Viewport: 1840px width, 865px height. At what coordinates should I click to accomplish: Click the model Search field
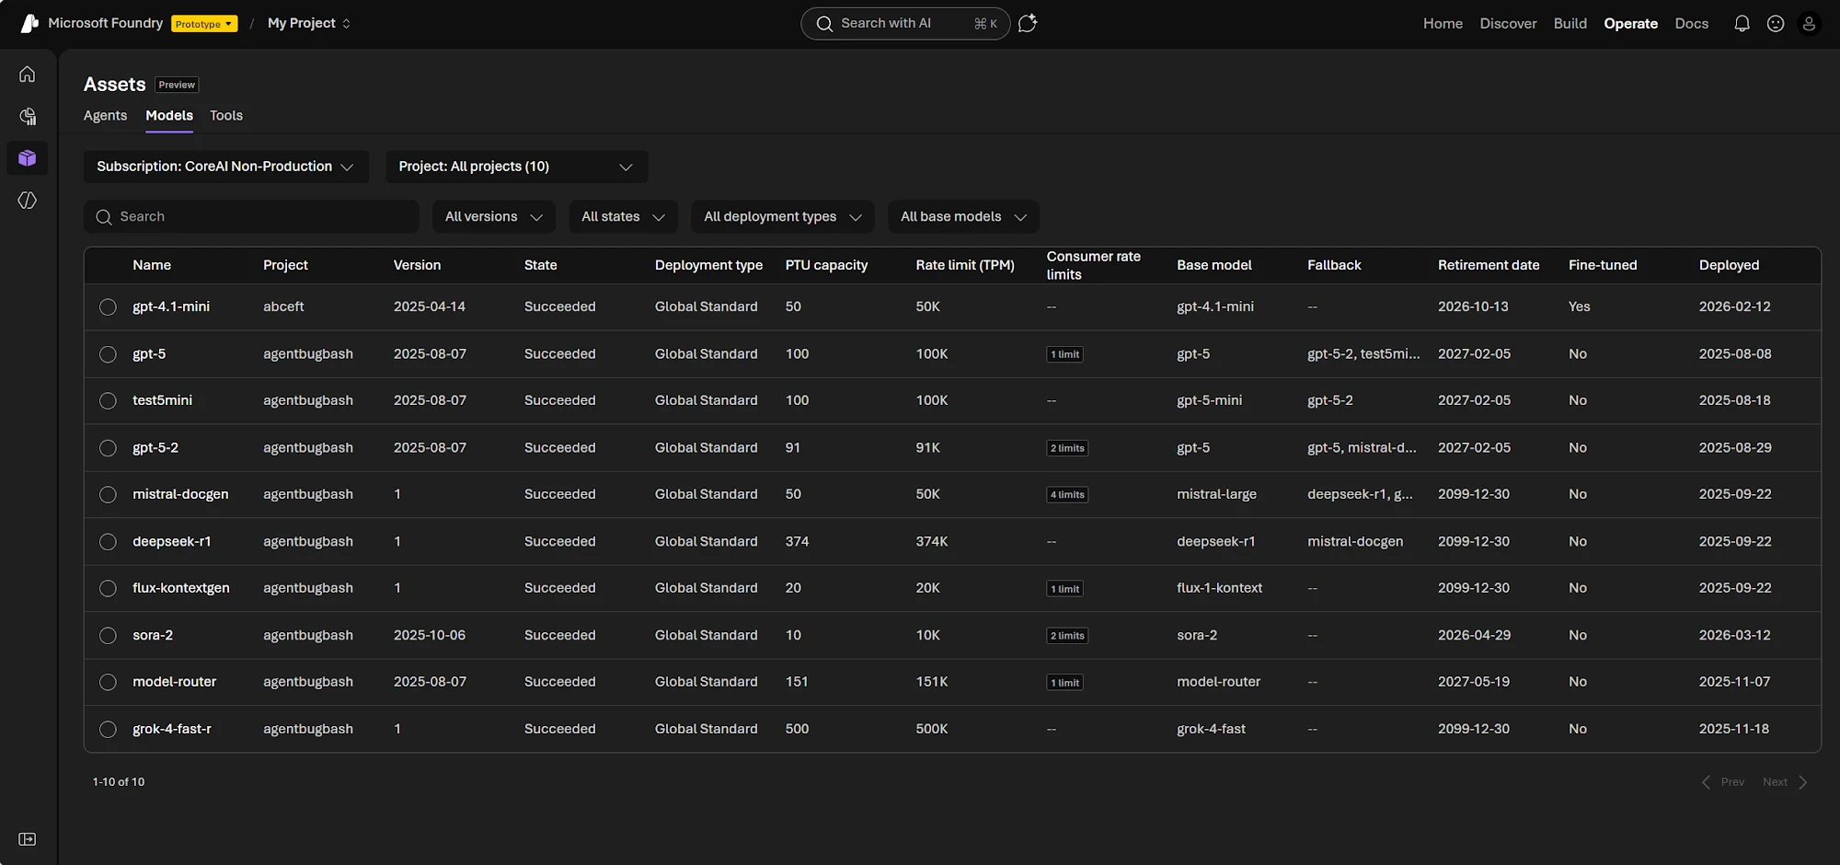pos(251,217)
